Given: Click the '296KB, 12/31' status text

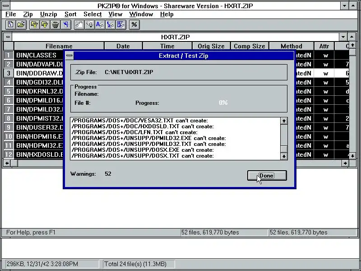Looking at the screenshot, I should (x=42, y=264).
